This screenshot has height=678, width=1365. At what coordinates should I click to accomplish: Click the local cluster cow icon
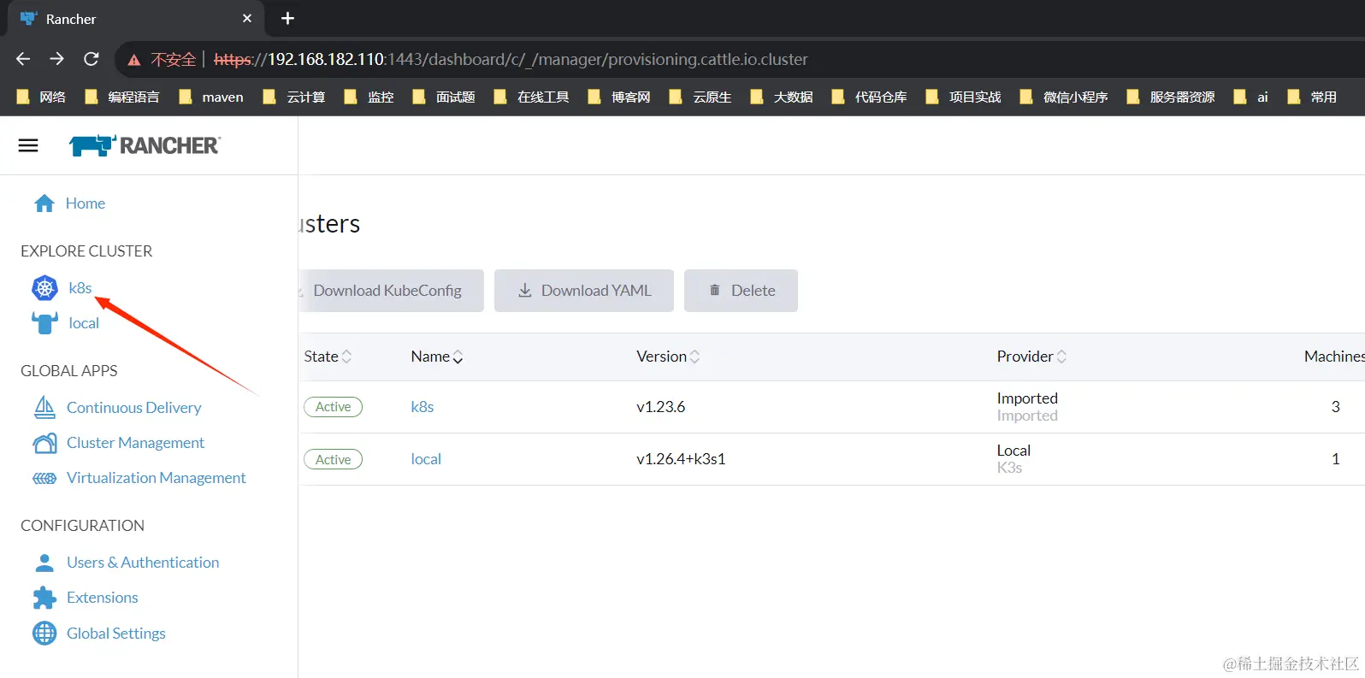tap(44, 323)
